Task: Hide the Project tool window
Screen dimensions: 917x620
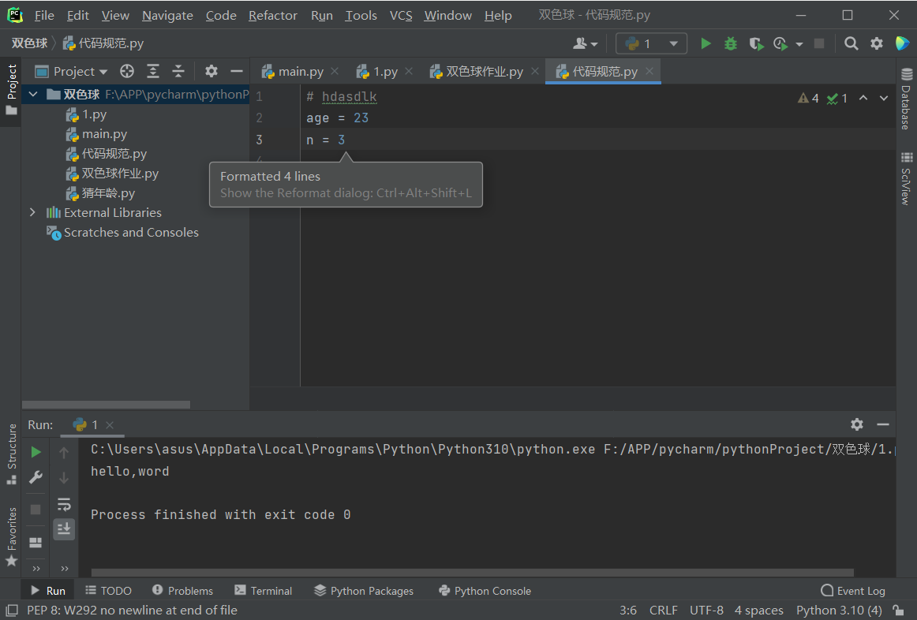Action: coord(237,71)
